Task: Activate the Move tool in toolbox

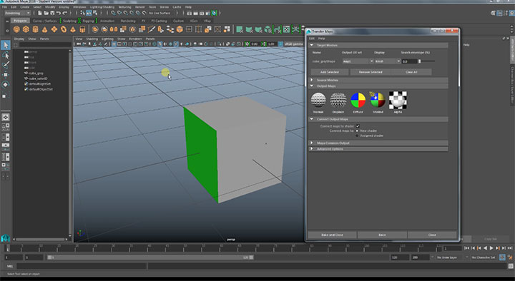Action: tap(6, 75)
